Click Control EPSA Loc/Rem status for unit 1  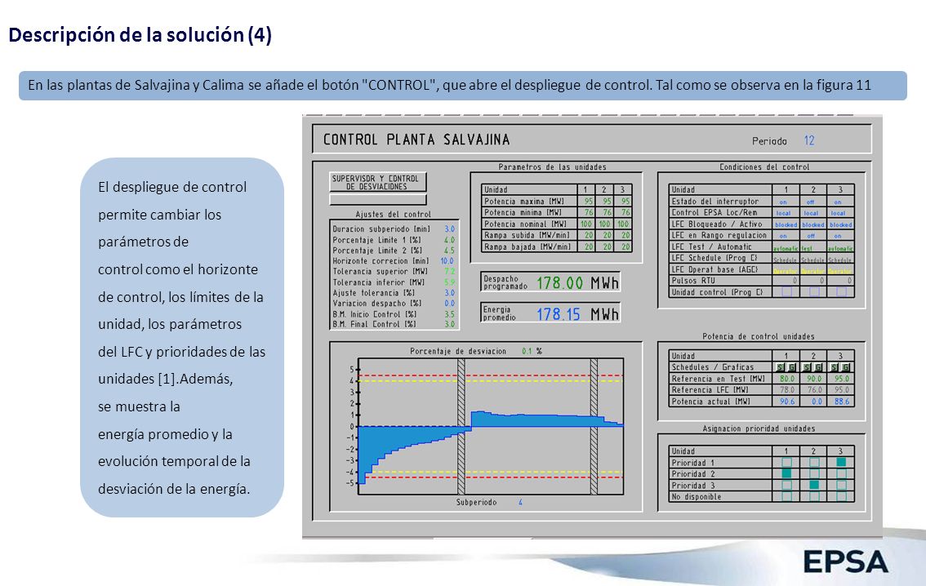coord(784,213)
